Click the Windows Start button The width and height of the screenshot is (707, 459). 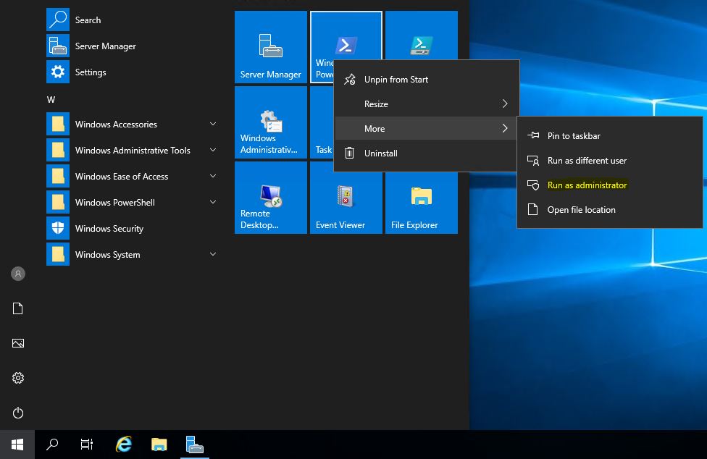tap(17, 445)
